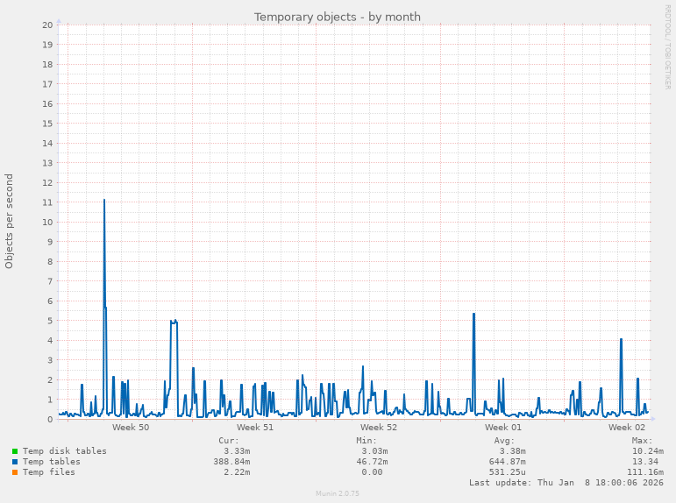Select the Temp tables legend label
The image size is (676, 503).
(x=51, y=462)
